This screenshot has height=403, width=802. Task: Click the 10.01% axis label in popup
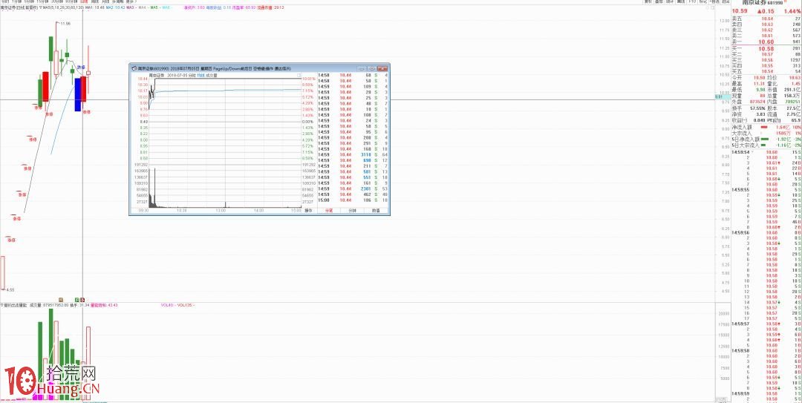click(x=308, y=79)
